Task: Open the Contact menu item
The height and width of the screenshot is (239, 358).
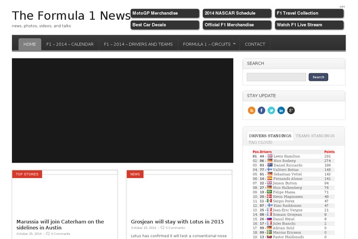Action: [x=255, y=44]
